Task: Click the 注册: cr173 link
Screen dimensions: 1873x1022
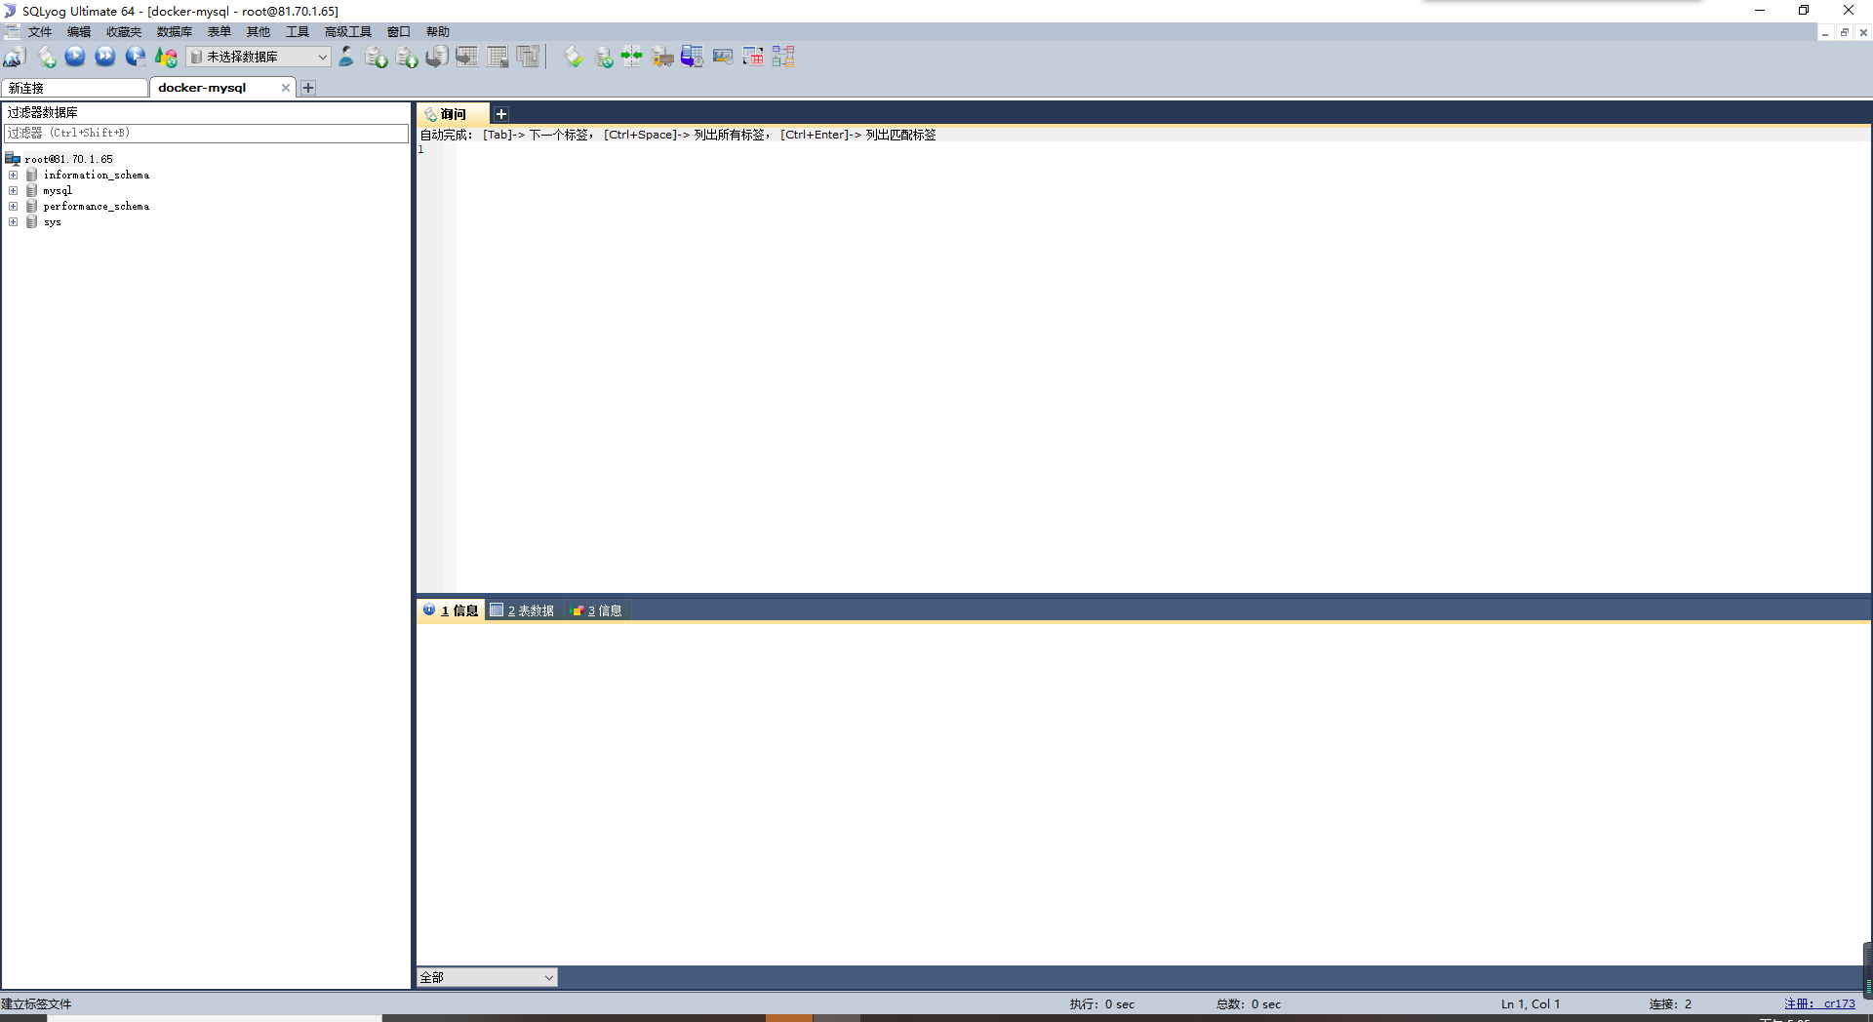Action: pyautogui.click(x=1819, y=1003)
